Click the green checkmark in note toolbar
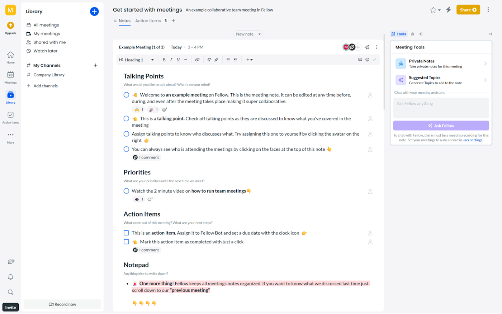Viewport: 502px width, 314px height. [374, 60]
